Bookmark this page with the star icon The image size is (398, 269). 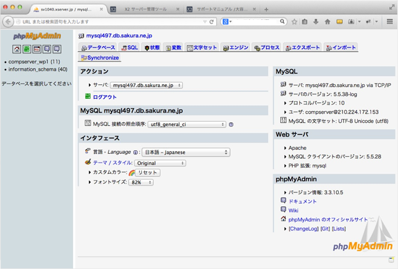294,22
